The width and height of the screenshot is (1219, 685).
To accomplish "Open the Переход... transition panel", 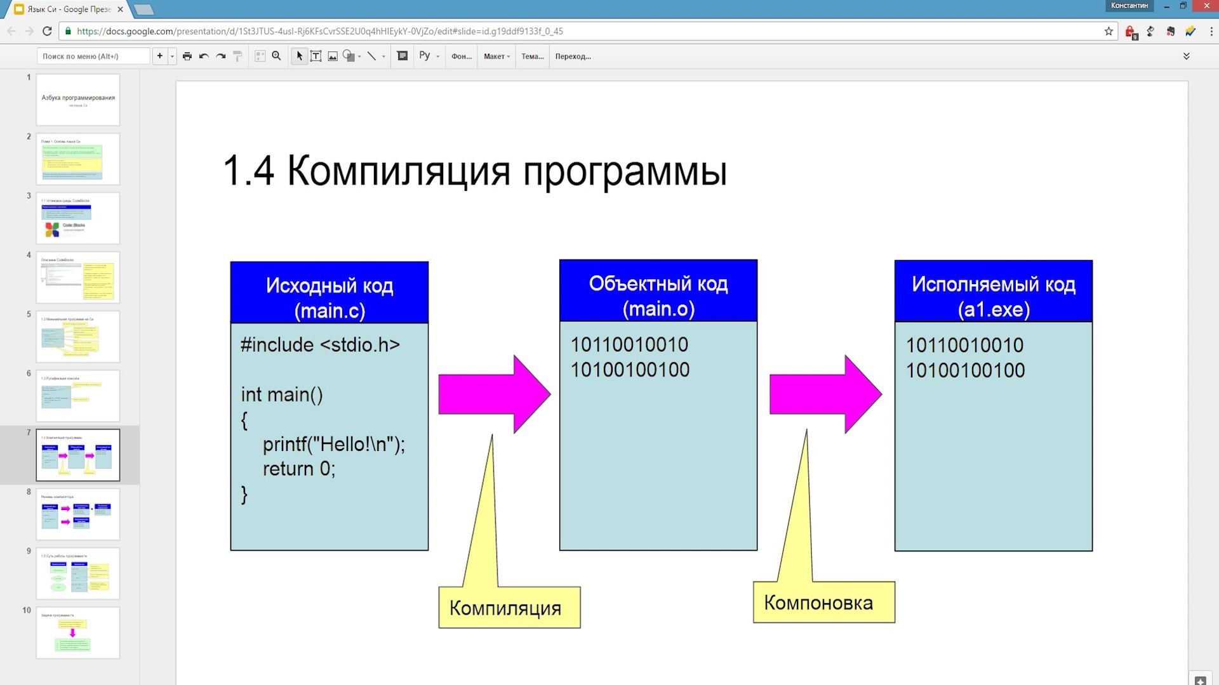I will click(x=573, y=56).
